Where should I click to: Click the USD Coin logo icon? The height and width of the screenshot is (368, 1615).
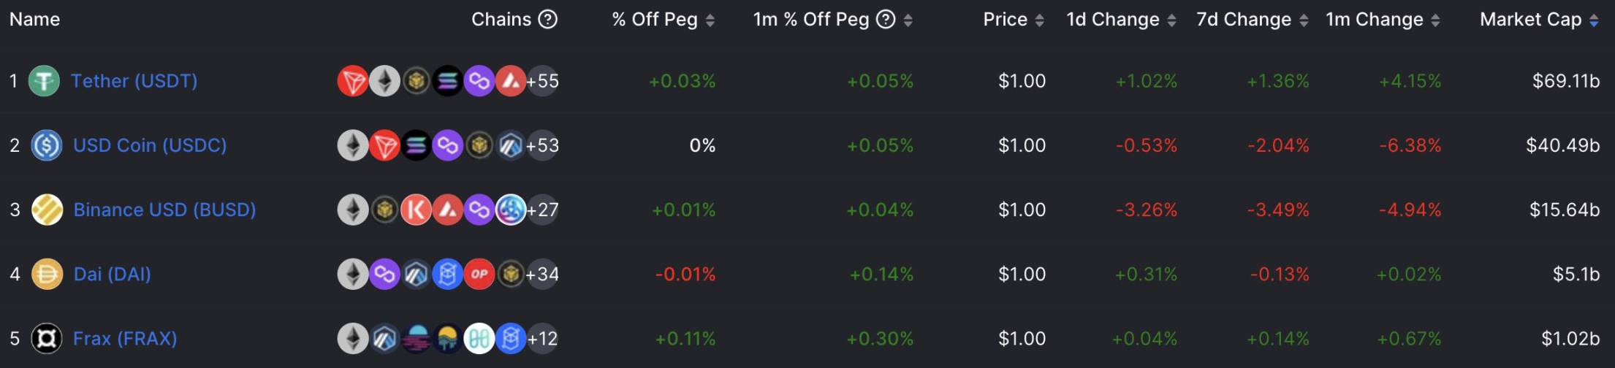click(46, 145)
